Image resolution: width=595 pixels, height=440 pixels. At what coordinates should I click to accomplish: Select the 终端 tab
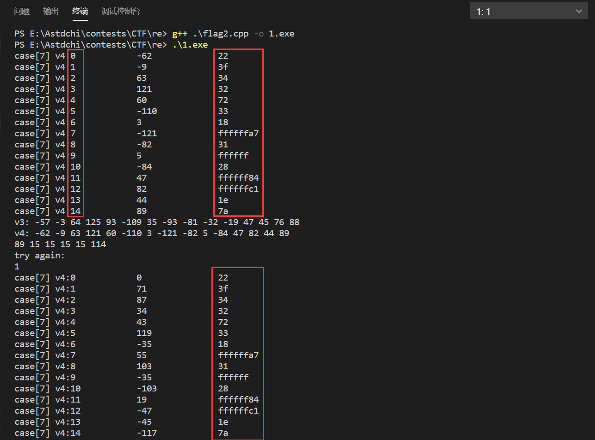tap(80, 11)
